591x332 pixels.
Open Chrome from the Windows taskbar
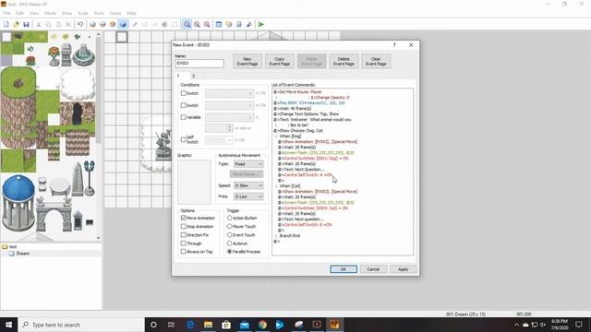[x=262, y=325]
